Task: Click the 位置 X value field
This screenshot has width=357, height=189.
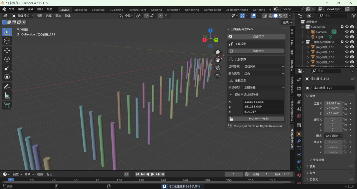Action: coord(332,104)
